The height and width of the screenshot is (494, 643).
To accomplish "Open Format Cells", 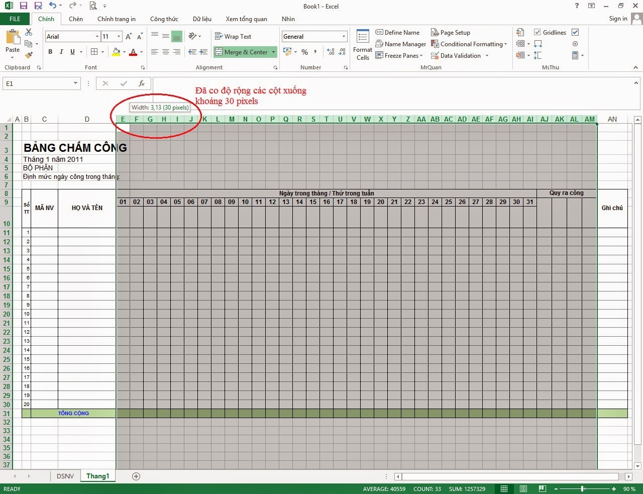I will point(363,45).
